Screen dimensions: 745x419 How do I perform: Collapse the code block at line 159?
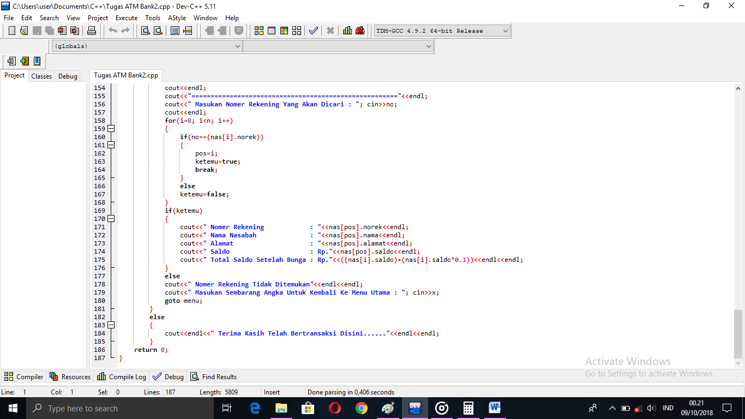click(111, 128)
